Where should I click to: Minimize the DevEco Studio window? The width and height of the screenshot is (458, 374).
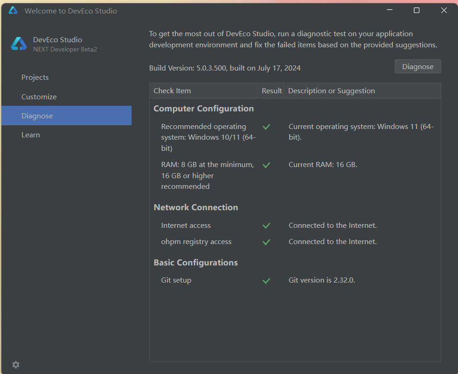point(389,10)
